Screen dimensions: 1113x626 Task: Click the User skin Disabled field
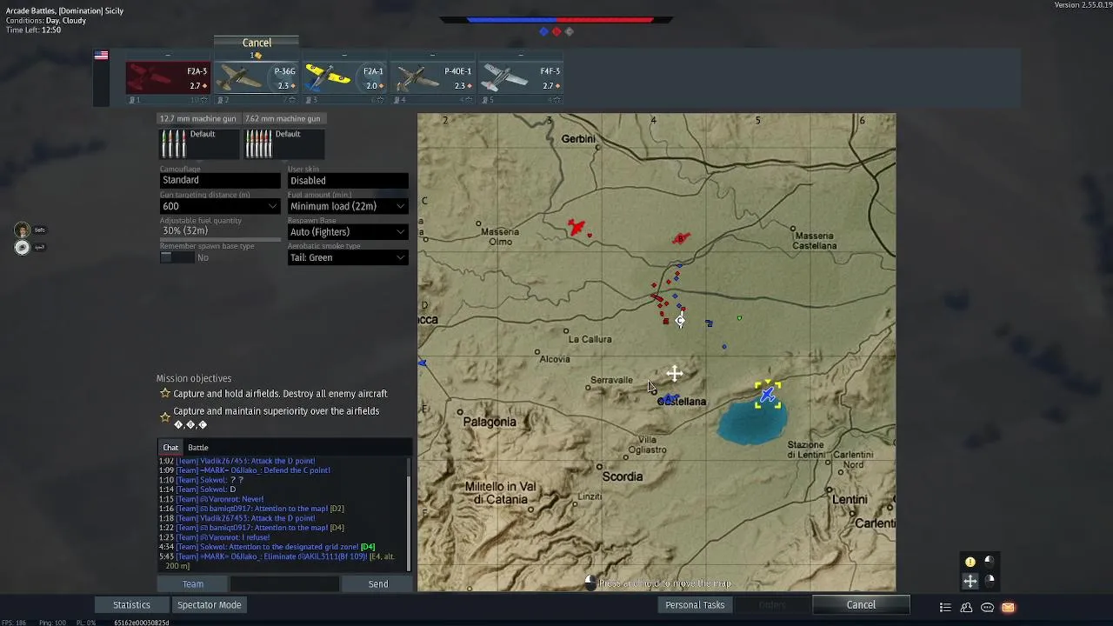348,180
